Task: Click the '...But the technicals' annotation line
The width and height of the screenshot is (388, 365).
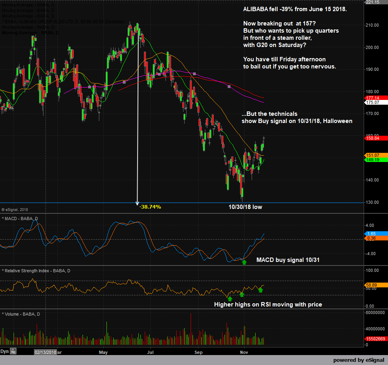Action: point(270,114)
